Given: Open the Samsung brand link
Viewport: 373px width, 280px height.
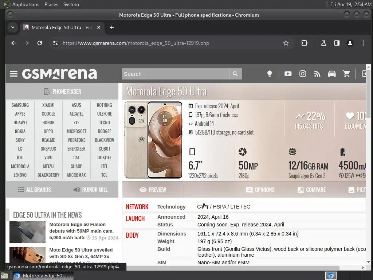Looking at the screenshot, I should (20, 105).
